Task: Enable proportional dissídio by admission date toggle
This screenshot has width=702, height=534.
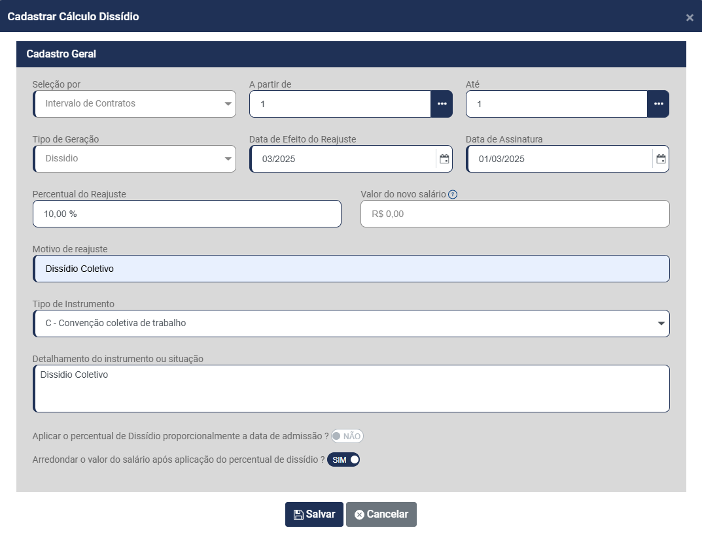Action: click(x=347, y=436)
